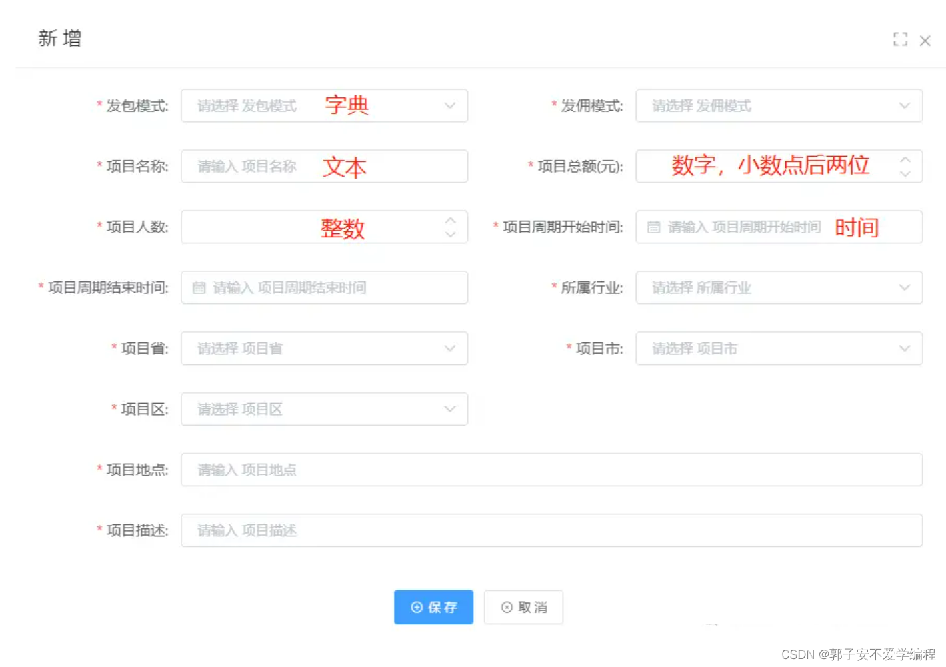Screen dimensions: 946x667
Task: Click the 项目省 dropdown chevron arrow
Action: pyautogui.click(x=450, y=348)
